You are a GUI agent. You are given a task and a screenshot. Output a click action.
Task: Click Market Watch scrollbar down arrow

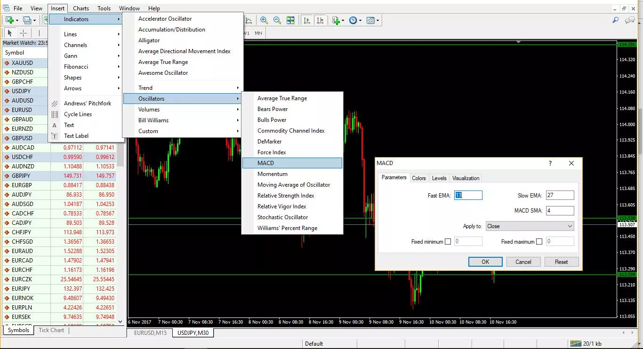pos(121,321)
